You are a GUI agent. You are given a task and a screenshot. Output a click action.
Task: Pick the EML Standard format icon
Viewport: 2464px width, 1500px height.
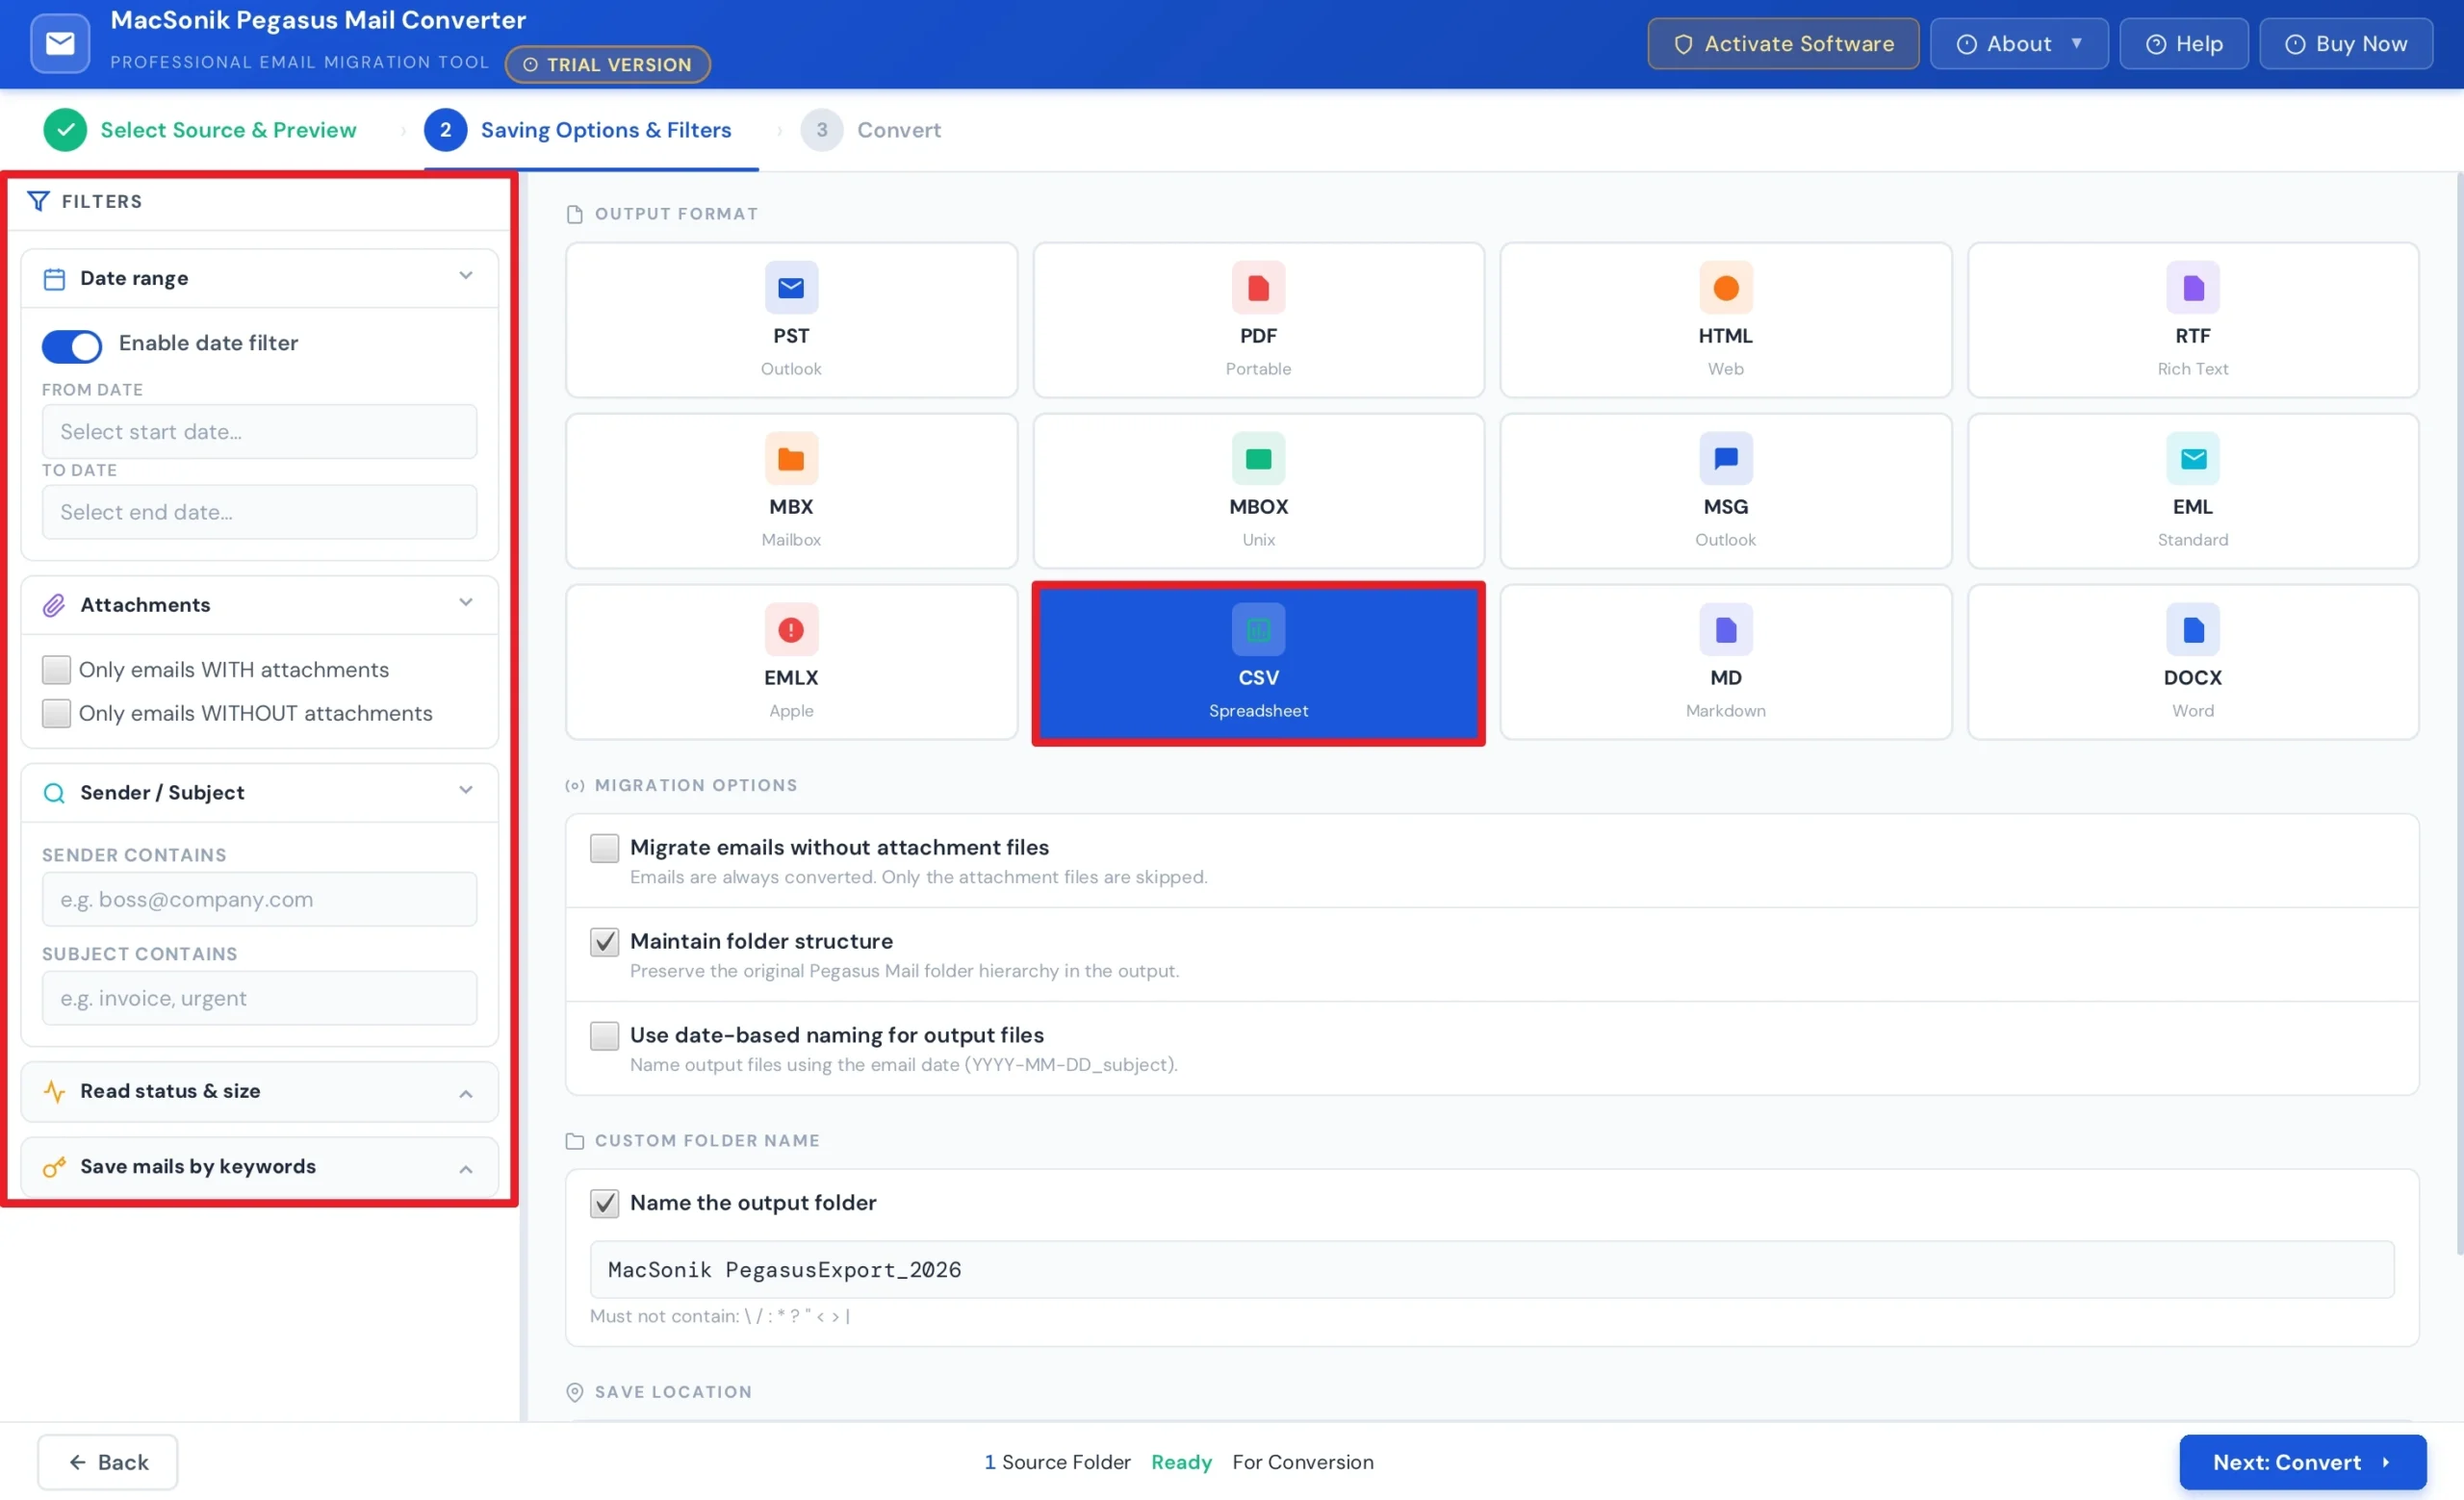[2192, 459]
